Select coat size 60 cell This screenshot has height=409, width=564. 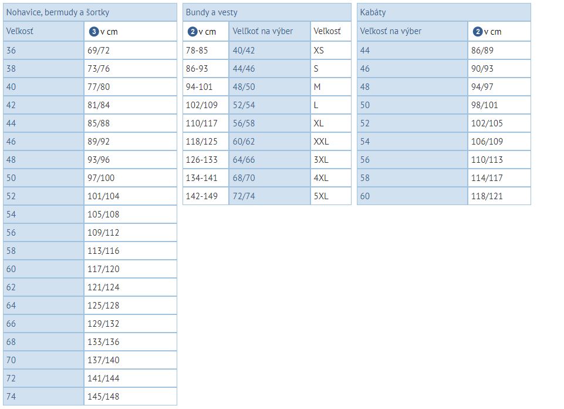pyautogui.click(x=412, y=196)
